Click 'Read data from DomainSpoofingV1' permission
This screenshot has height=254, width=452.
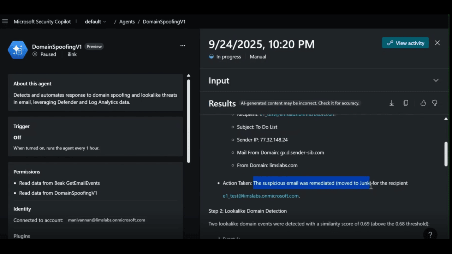pyautogui.click(x=58, y=193)
